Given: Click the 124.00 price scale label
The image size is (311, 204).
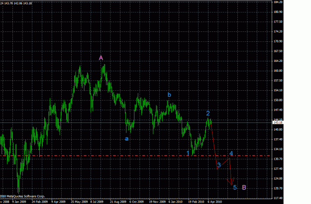Looking at the screenshot, I should point(278,179).
